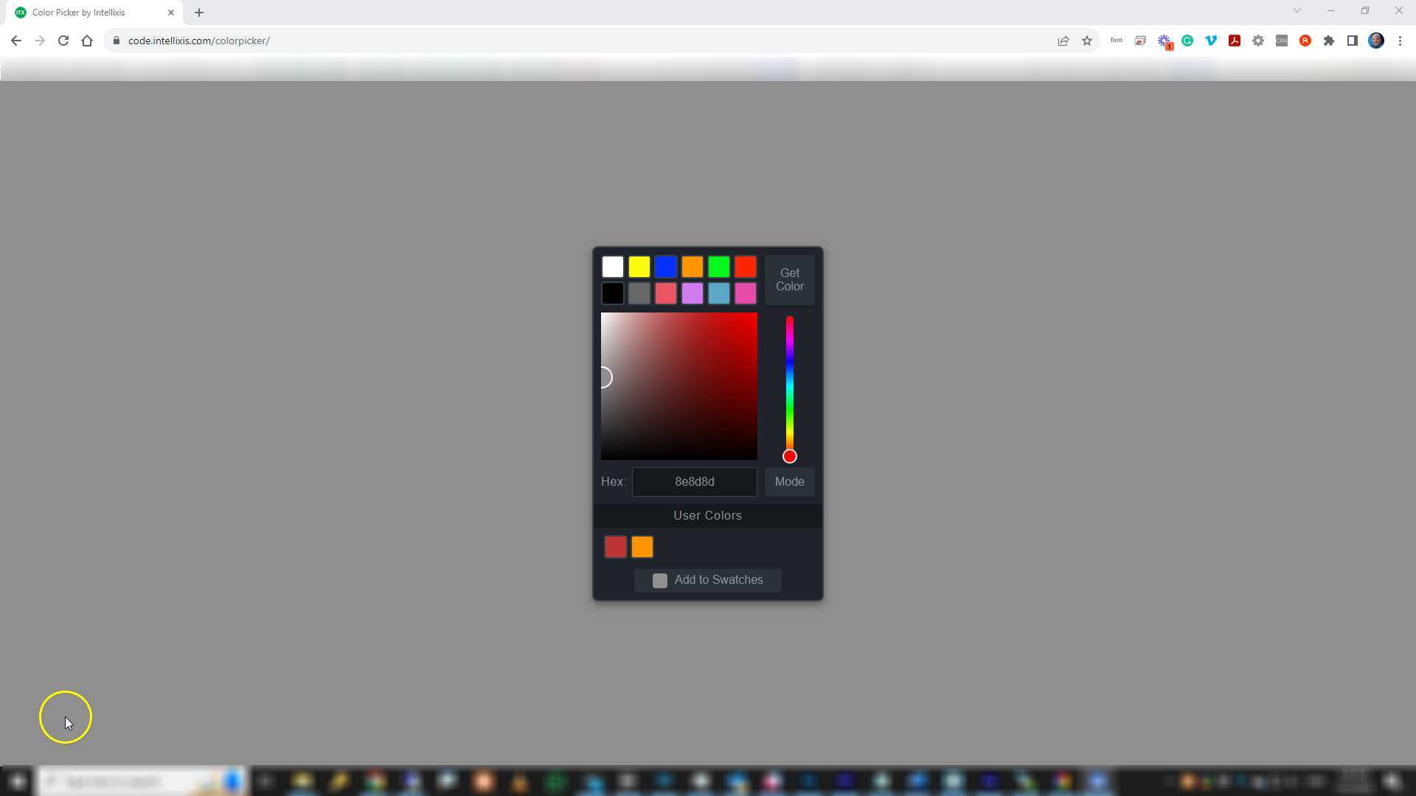Open the Vimeo extension

1211,41
